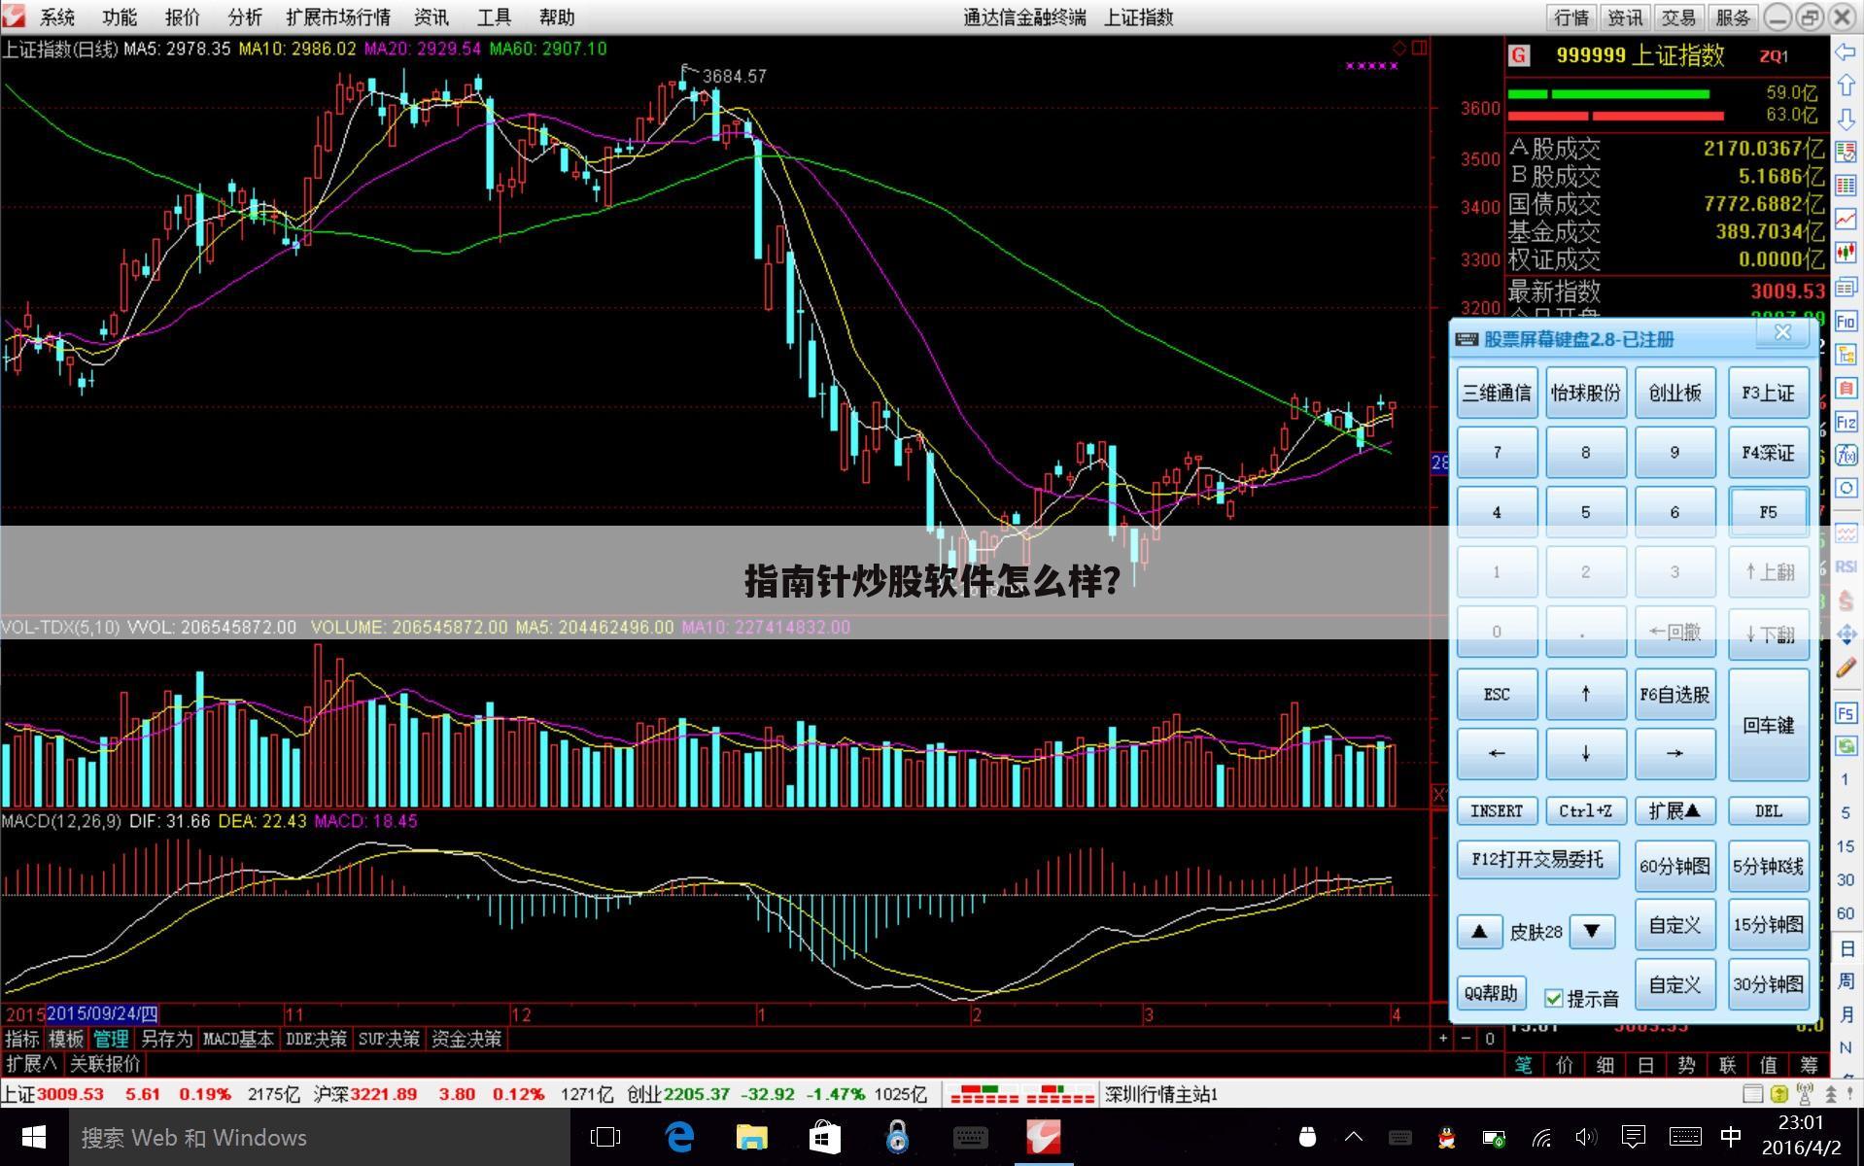Click the 创业板 keyboard shortcut button
Screen dimensions: 1864x1166
pos(1674,393)
